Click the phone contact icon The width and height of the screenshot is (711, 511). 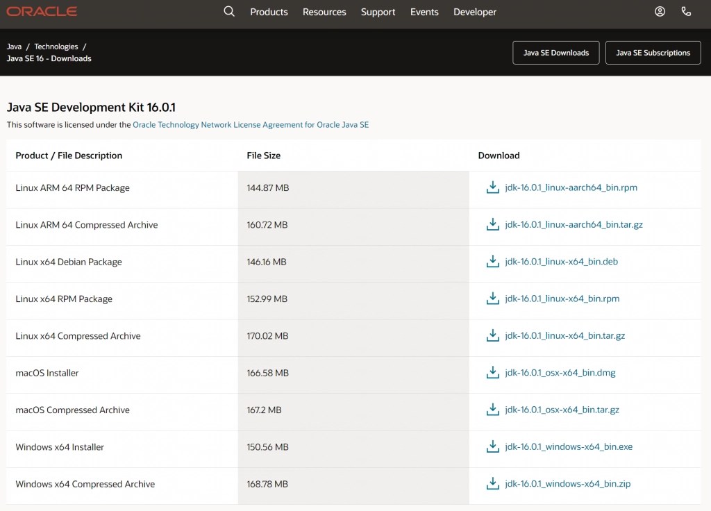[x=686, y=11]
